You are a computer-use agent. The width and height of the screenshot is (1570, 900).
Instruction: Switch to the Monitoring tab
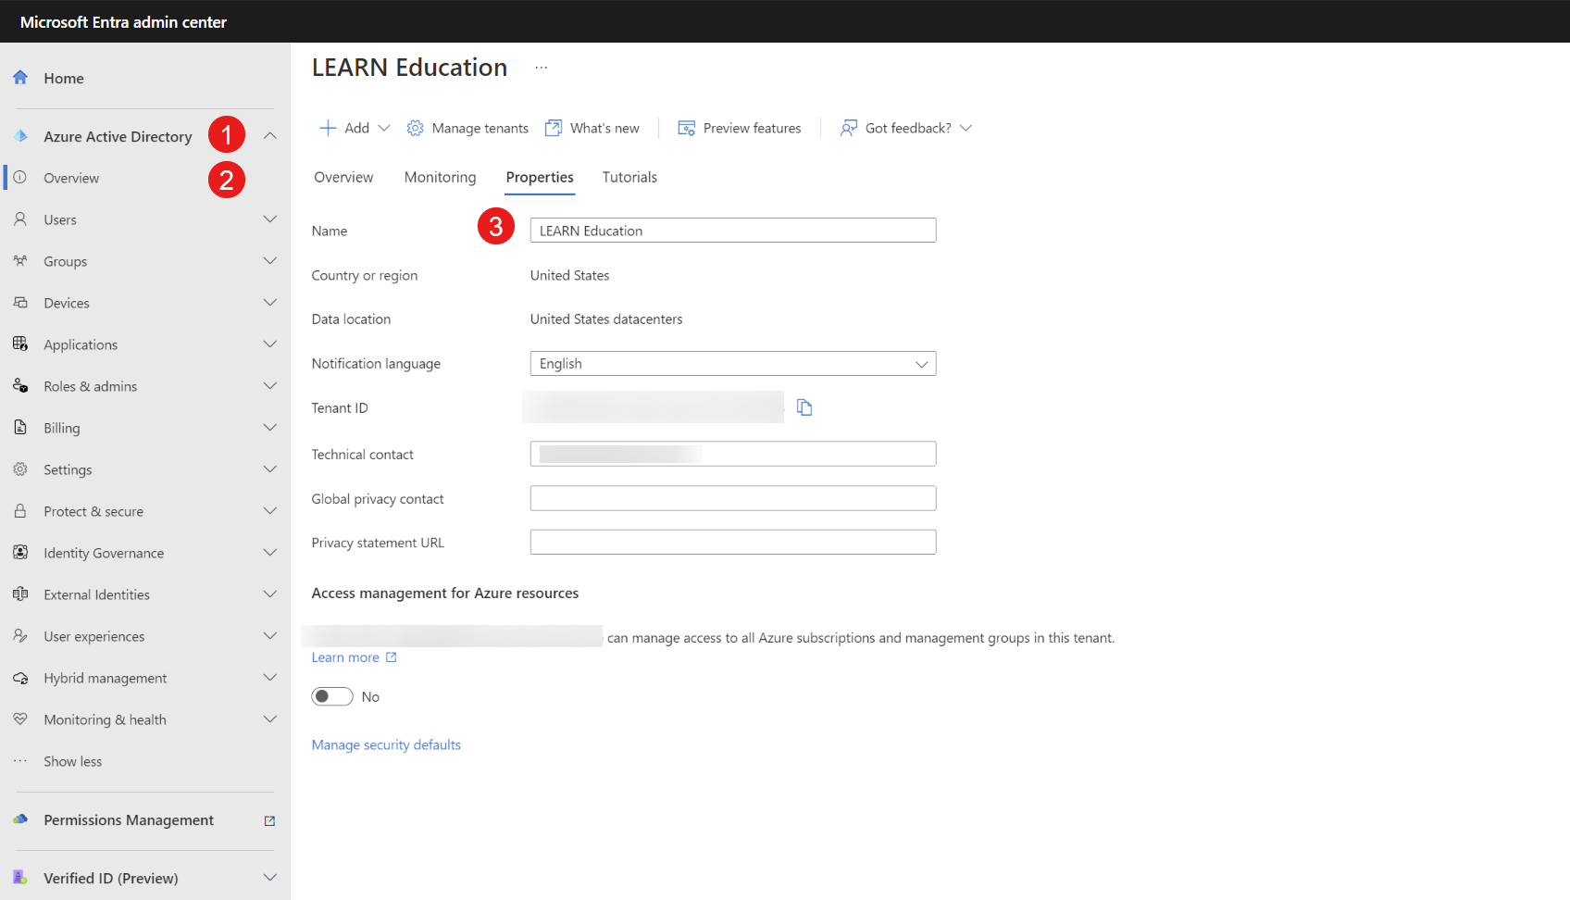click(440, 177)
